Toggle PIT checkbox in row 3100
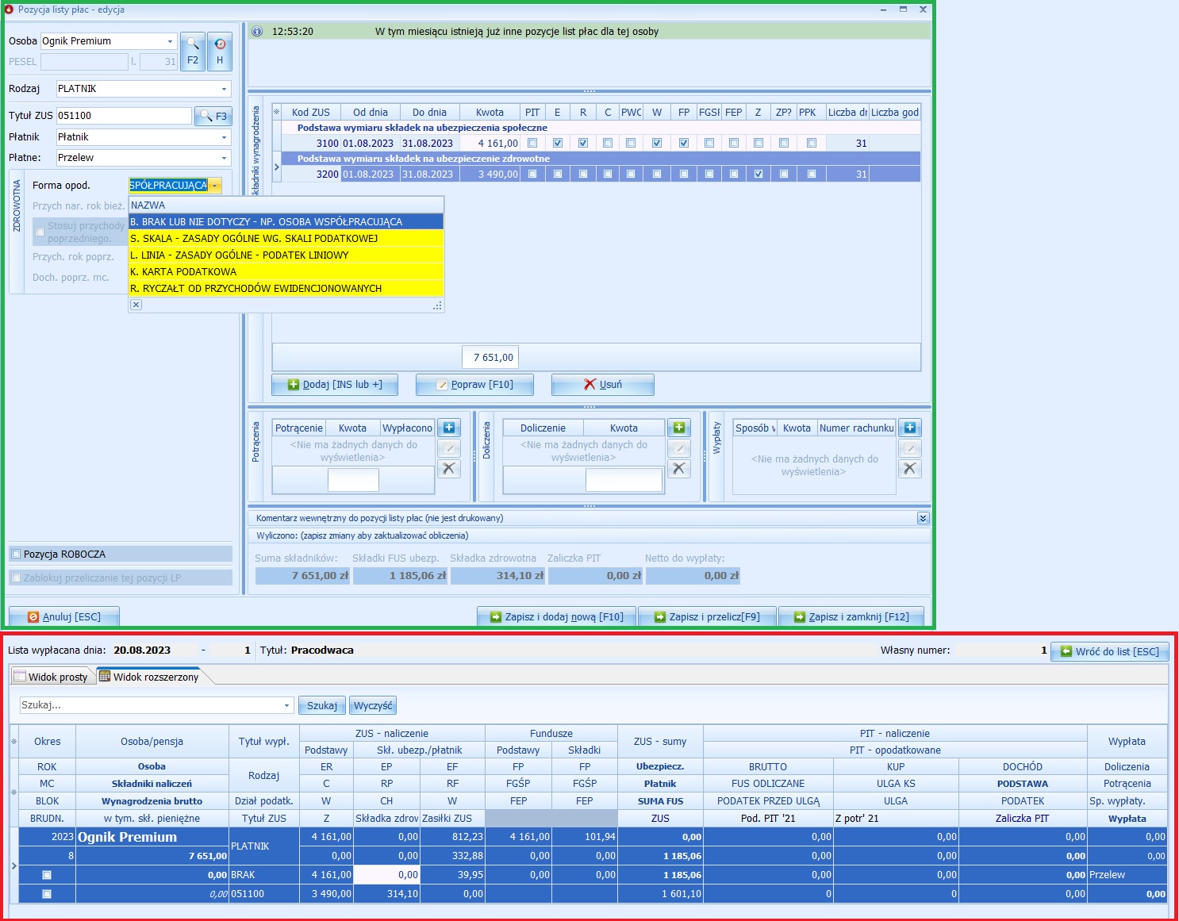 click(x=532, y=144)
